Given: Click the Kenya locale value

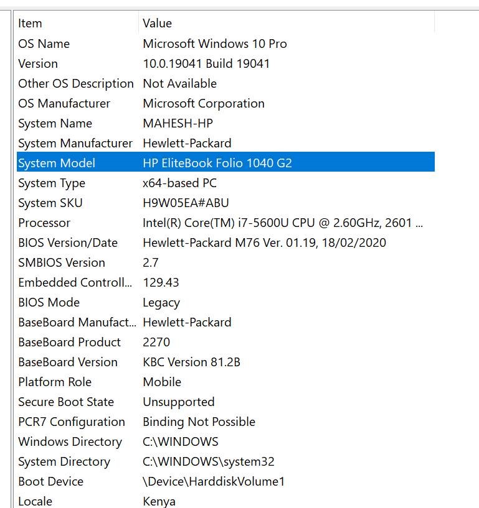Looking at the screenshot, I should (x=159, y=502).
